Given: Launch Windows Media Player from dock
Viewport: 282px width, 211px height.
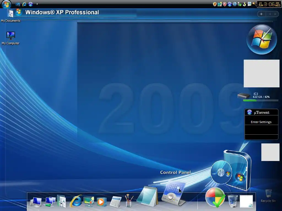Looking at the screenshot, I should click(102, 202).
